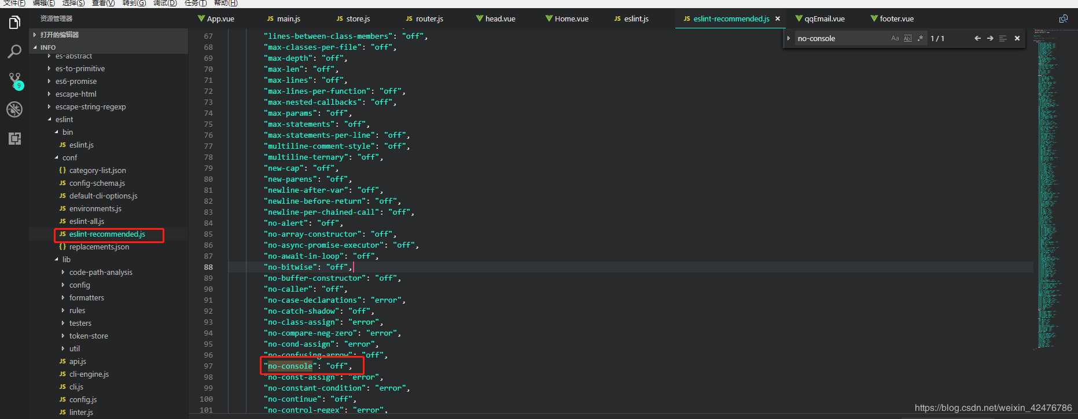1078x419 pixels.
Task: Open eslint-all.js file
Action: 87,221
